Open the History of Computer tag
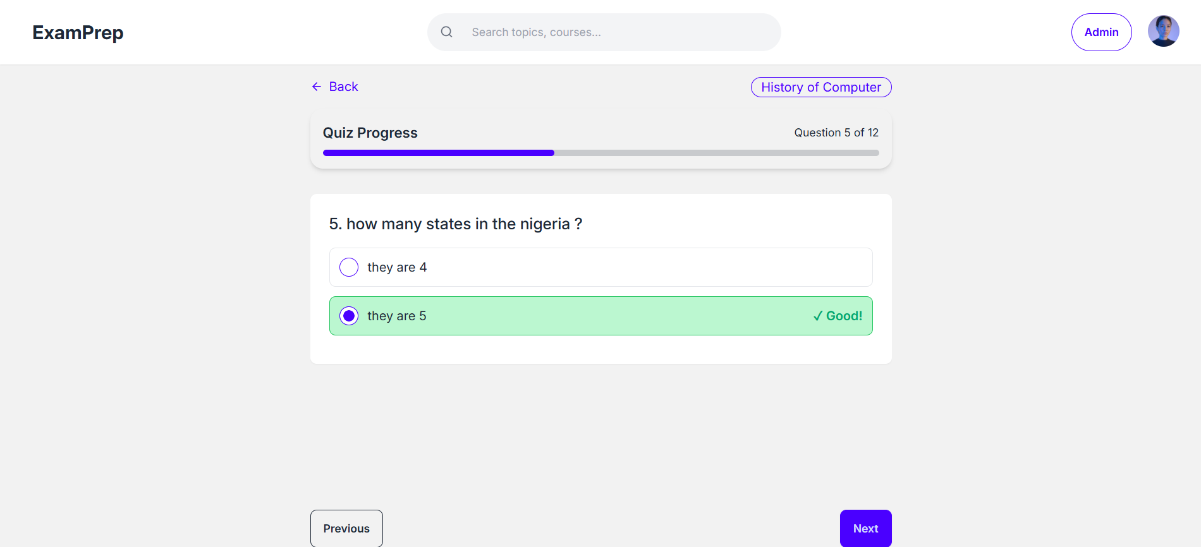Screen dimensions: 1201x547 pos(820,87)
